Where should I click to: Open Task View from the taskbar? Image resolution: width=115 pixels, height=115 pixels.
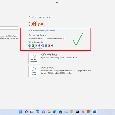click(x=32, y=112)
